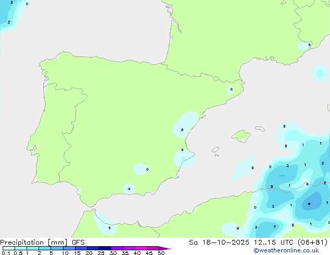
Task: Click the '0.5' legend scale label
Action: pyautogui.click(x=18, y=253)
